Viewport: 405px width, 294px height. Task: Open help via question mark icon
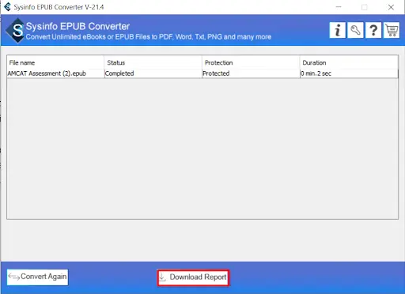(373, 30)
